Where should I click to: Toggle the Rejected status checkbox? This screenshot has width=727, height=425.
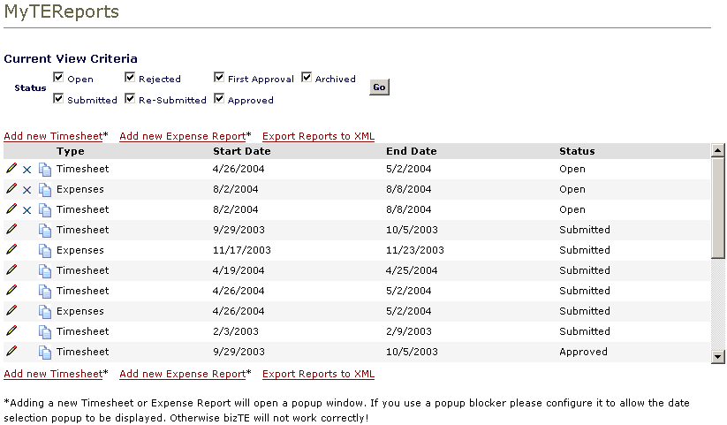(130, 78)
